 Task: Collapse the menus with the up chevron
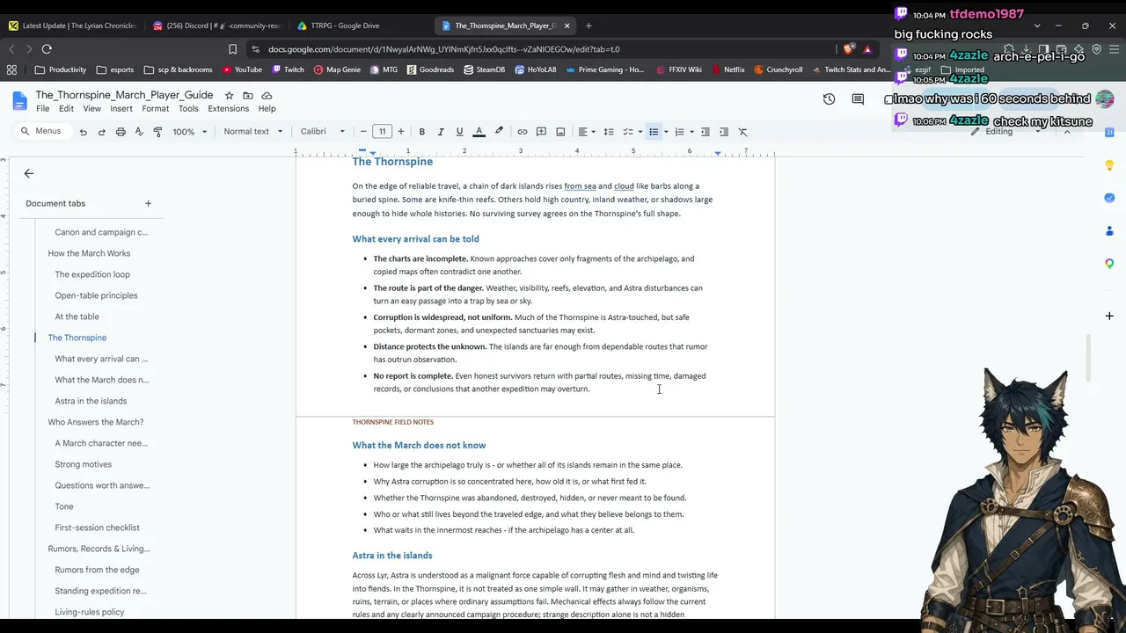(1067, 132)
